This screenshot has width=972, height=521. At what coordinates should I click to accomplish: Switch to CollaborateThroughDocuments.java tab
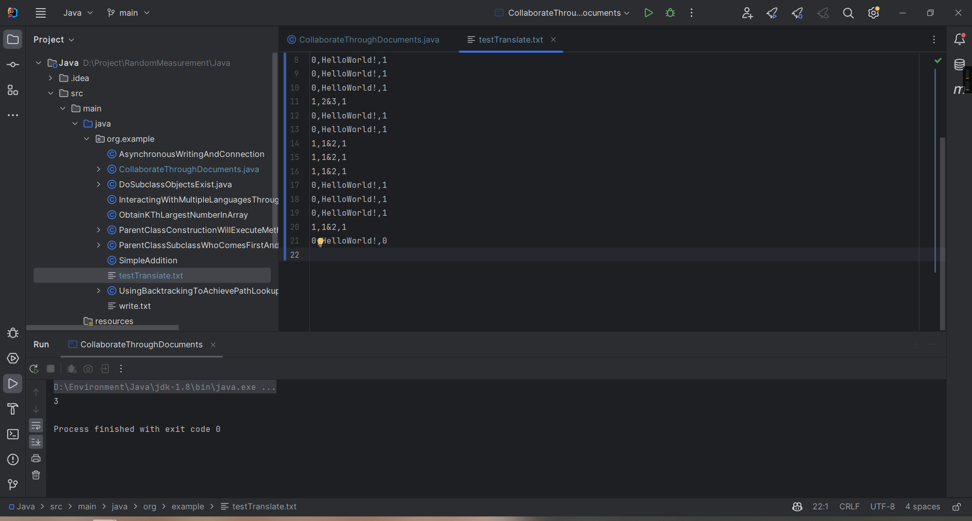tap(363, 39)
